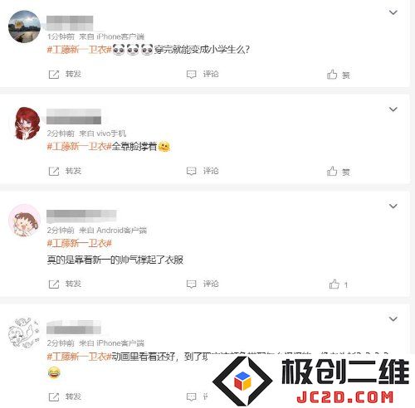Open the landscape photo avatar profile
415x408 pixels.
click(24, 27)
